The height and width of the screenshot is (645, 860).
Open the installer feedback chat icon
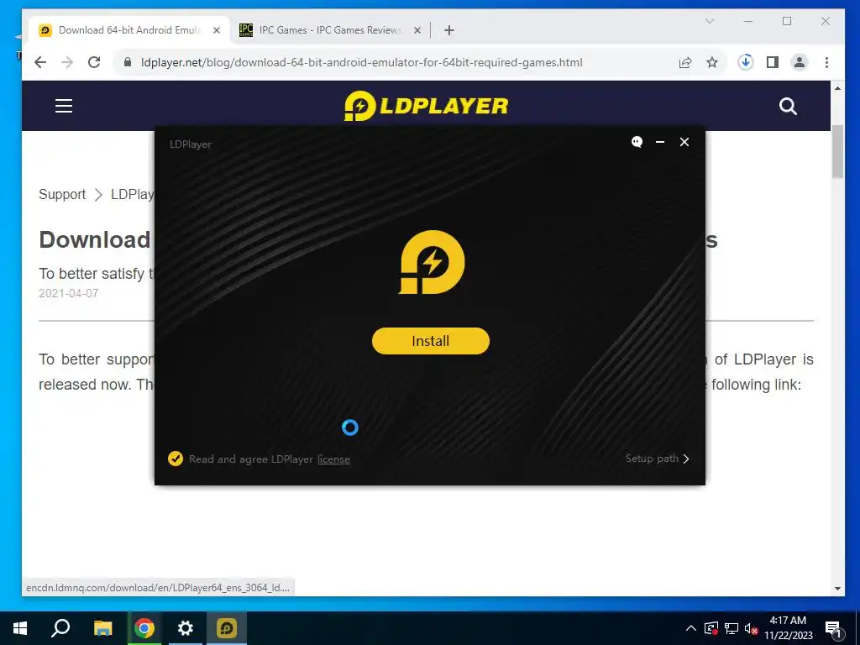[x=637, y=142]
